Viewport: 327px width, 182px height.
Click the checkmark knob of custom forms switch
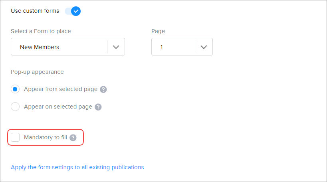[76, 11]
